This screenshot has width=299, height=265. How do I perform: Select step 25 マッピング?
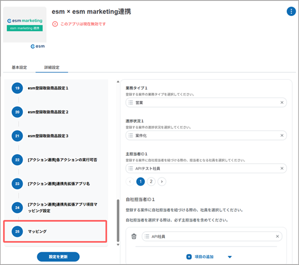pos(55,232)
